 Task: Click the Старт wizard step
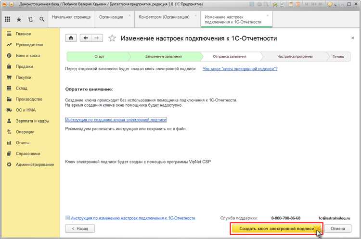click(99, 56)
